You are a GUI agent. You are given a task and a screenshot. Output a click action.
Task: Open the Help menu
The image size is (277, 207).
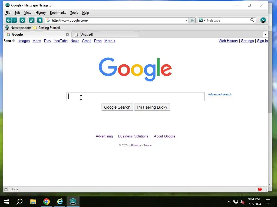point(85,13)
